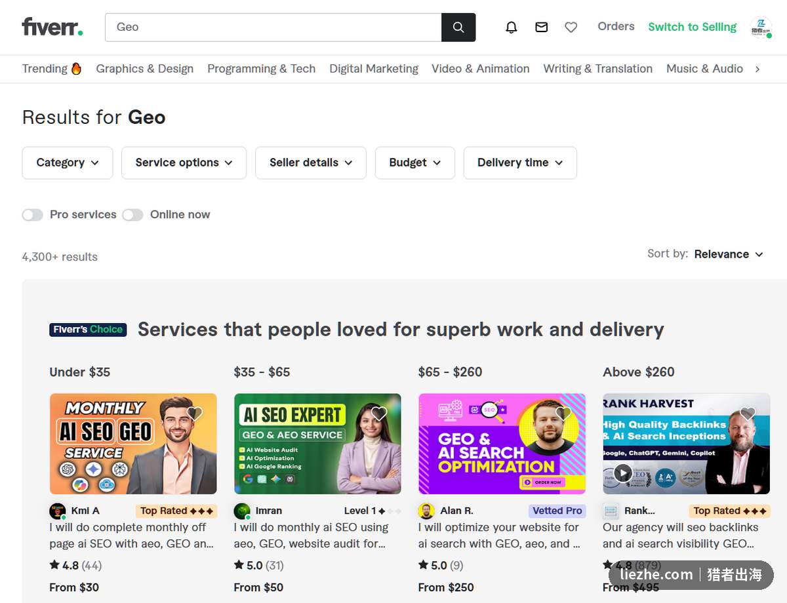Viewport: 787px width, 603px height.
Task: Click Kml A seller avatar
Action: (58, 511)
